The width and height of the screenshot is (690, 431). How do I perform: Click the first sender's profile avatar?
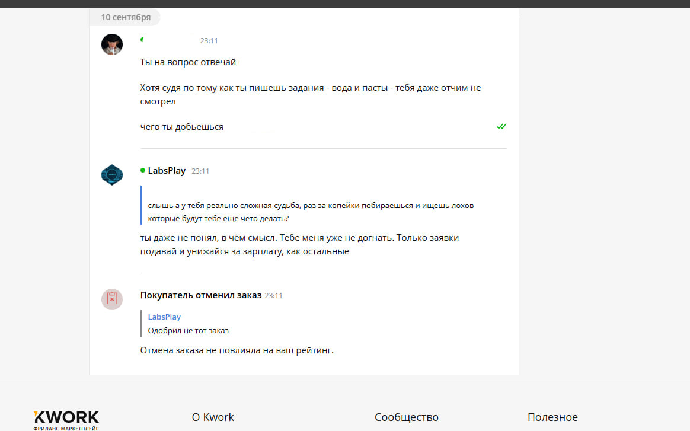(112, 44)
